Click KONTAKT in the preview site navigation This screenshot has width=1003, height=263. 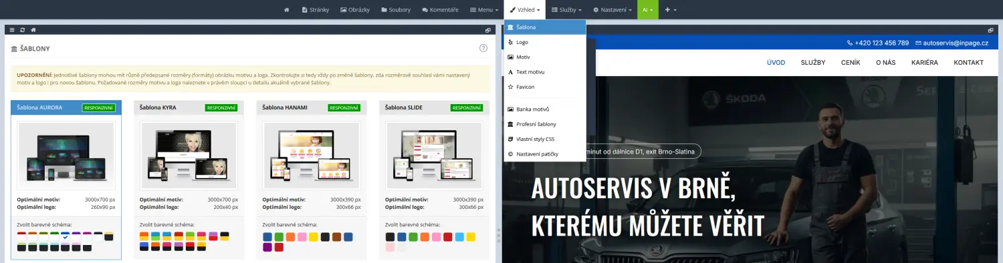tap(968, 63)
